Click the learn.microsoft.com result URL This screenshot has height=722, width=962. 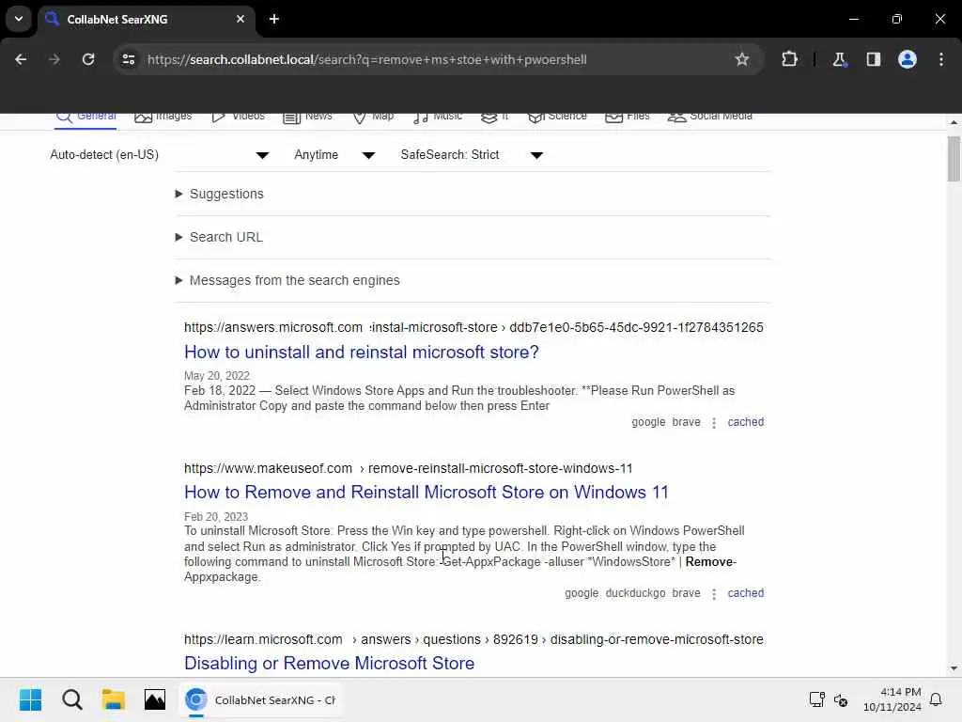(x=473, y=639)
